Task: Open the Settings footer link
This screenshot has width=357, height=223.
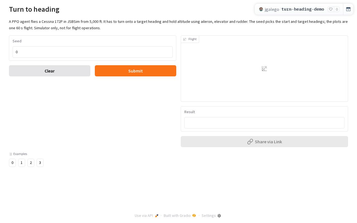Action: click(211, 215)
